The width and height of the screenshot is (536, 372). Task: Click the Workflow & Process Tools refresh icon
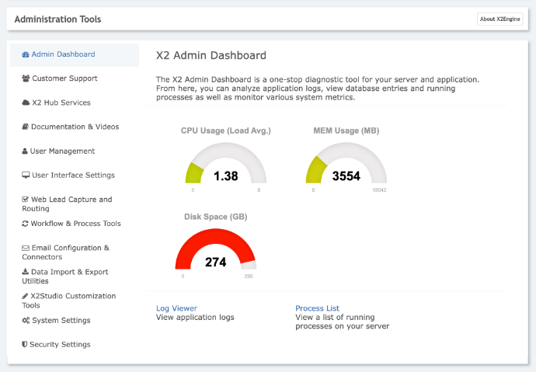pyautogui.click(x=26, y=224)
